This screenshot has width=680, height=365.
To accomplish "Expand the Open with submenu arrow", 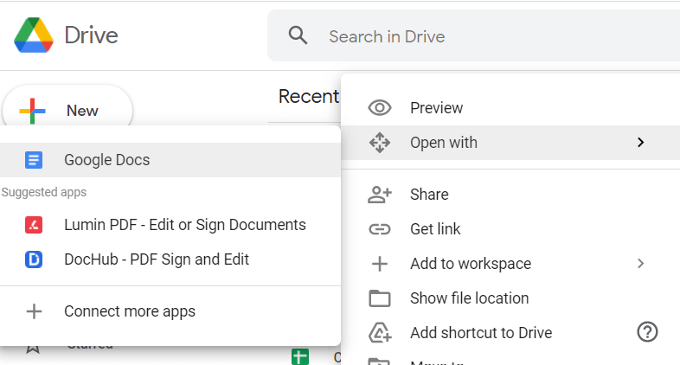I will click(x=640, y=143).
